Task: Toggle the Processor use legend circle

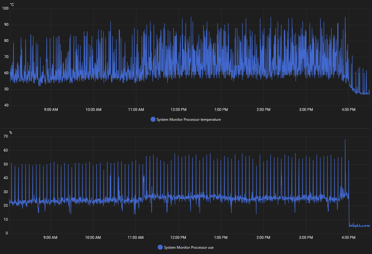Action: coord(160,247)
